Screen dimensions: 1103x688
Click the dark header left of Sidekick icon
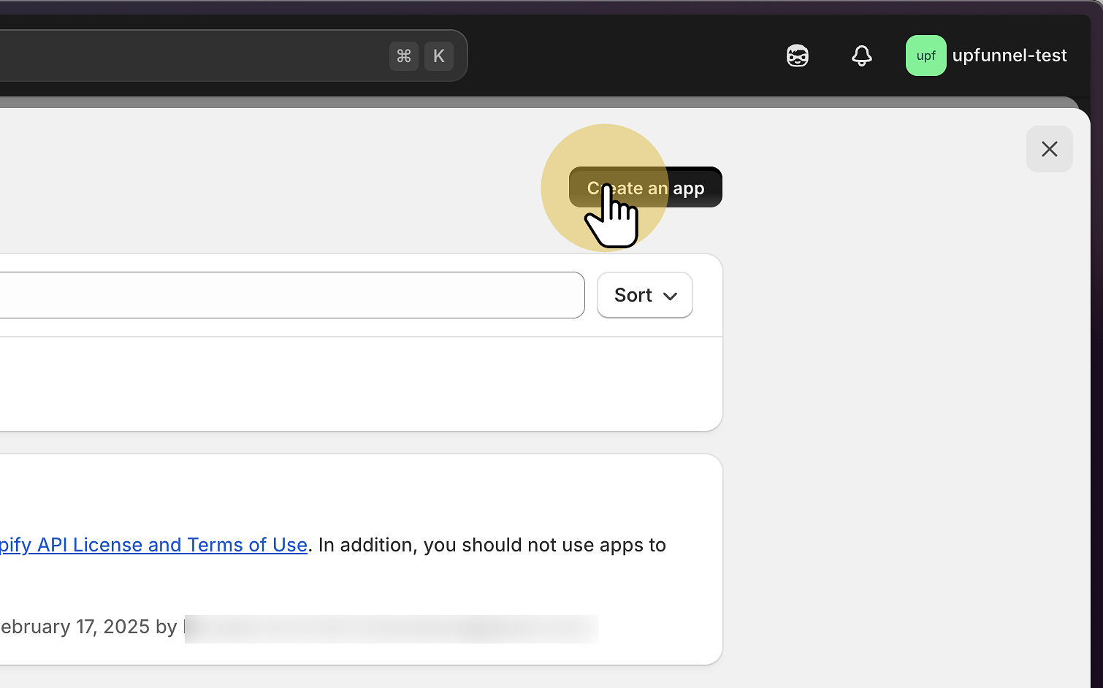(621, 56)
